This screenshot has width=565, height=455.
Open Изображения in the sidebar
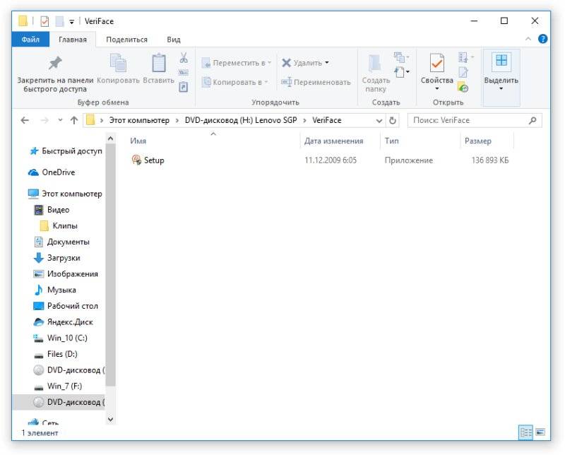(x=66, y=274)
